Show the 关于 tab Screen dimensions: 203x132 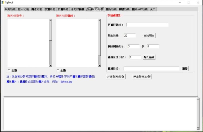153,9
